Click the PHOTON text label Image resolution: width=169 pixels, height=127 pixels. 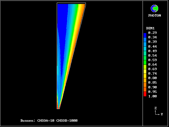(x=154, y=16)
